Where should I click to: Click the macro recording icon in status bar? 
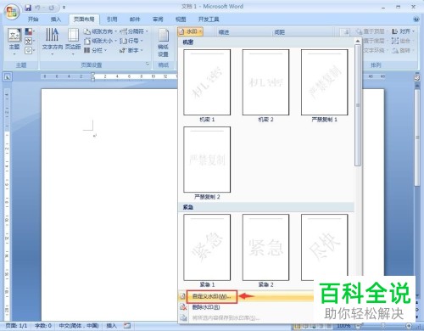[127, 326]
